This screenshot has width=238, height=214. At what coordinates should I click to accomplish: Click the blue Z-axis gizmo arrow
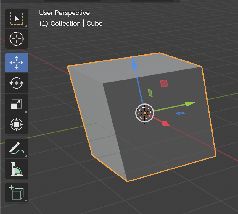tap(134, 62)
